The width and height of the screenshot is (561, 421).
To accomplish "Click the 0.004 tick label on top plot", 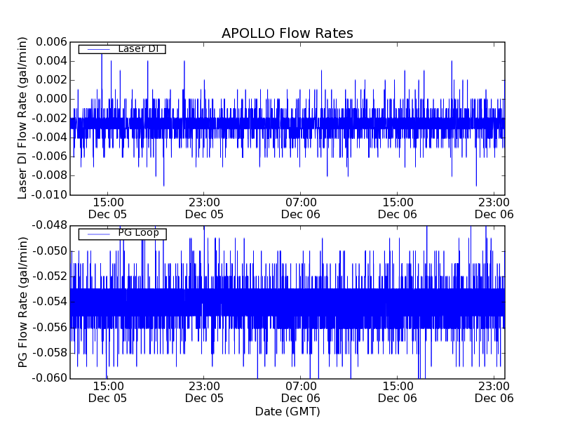I will pos(51,61).
